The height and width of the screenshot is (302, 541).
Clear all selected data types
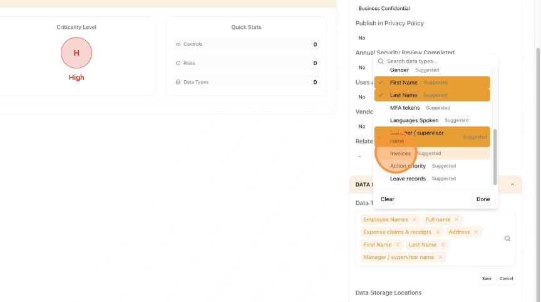388,199
